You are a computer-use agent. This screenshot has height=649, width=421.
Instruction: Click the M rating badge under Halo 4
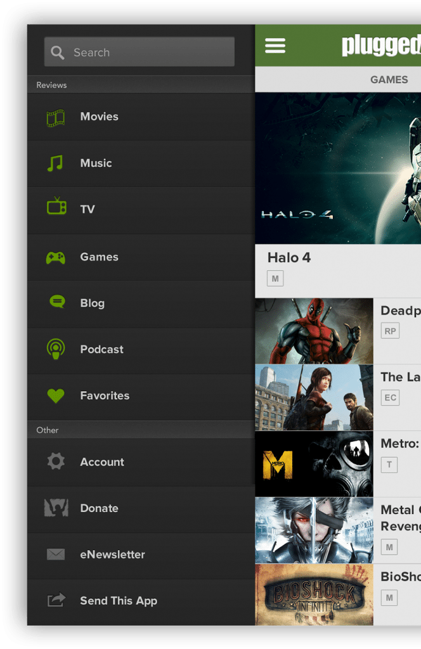275,279
